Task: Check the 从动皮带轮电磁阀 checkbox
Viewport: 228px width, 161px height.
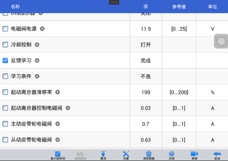Action: coord(5,140)
